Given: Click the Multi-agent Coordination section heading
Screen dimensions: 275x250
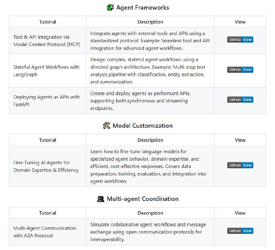Looking at the screenshot, I should [x=143, y=199].
